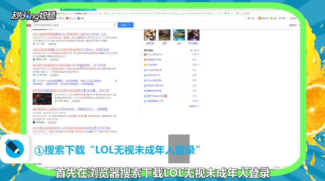Image resolution: width=325 pixels, height=181 pixels.
Task: Open the Baidu paw bookmark in the bookmarks bar
Action: click(81, 18)
